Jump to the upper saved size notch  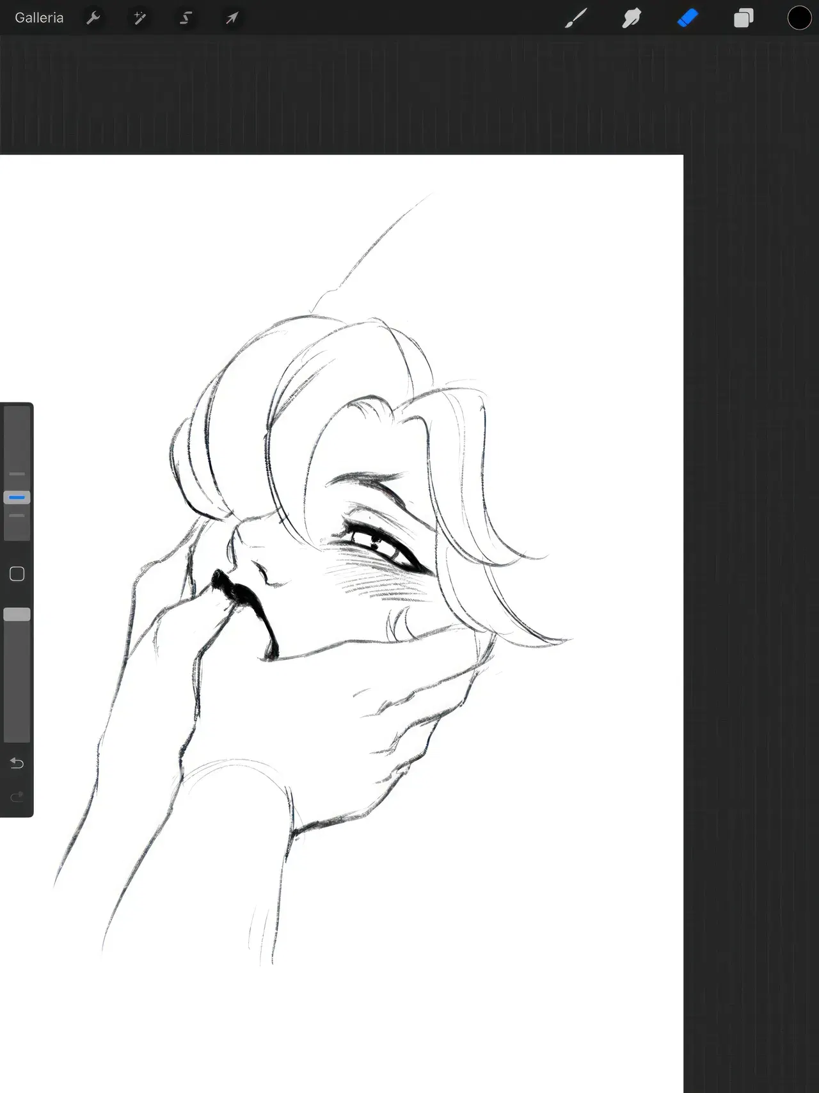[17, 474]
